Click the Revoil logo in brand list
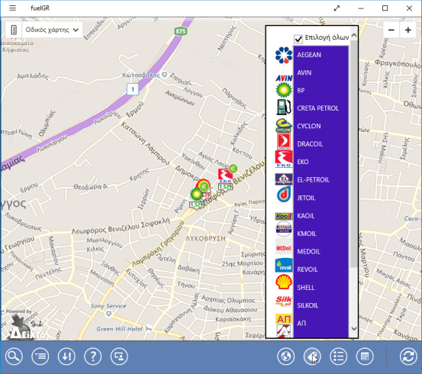Image resolution: width=422 pixels, height=374 pixels. (284, 265)
